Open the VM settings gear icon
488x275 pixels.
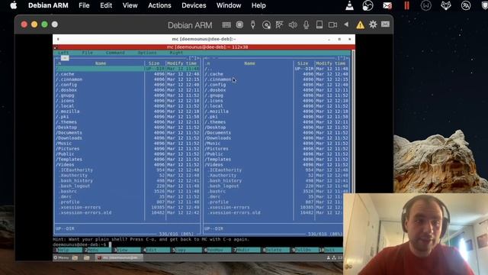[x=373, y=24]
